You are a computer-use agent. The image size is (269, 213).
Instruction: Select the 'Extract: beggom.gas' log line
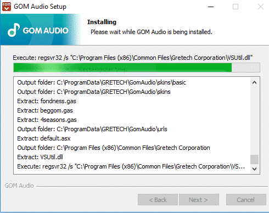(x=45, y=110)
